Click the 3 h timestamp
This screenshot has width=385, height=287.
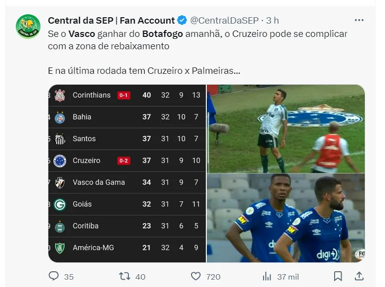click(272, 20)
